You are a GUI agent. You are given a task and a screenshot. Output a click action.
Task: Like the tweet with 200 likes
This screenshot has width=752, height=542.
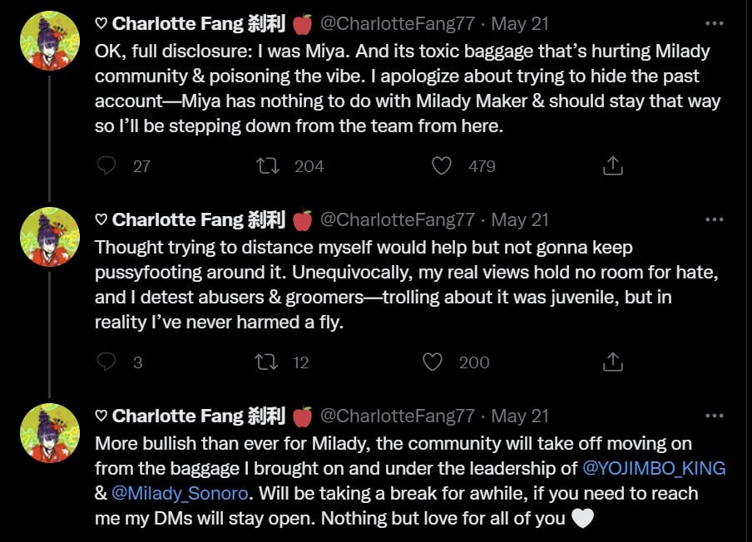(x=433, y=362)
